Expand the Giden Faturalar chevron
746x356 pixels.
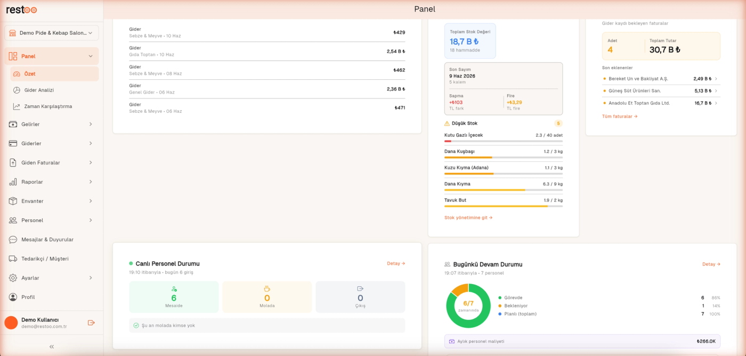point(91,163)
